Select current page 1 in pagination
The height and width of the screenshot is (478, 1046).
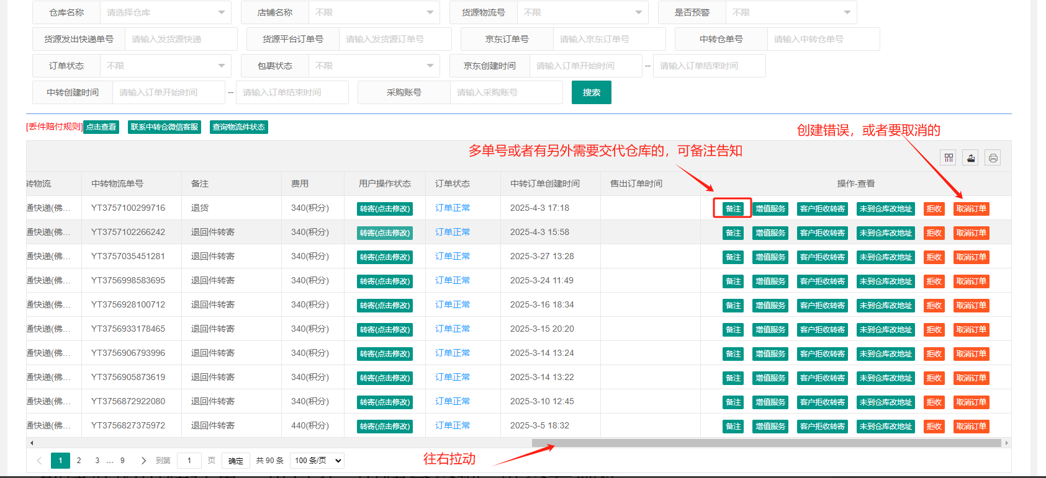[x=60, y=461]
